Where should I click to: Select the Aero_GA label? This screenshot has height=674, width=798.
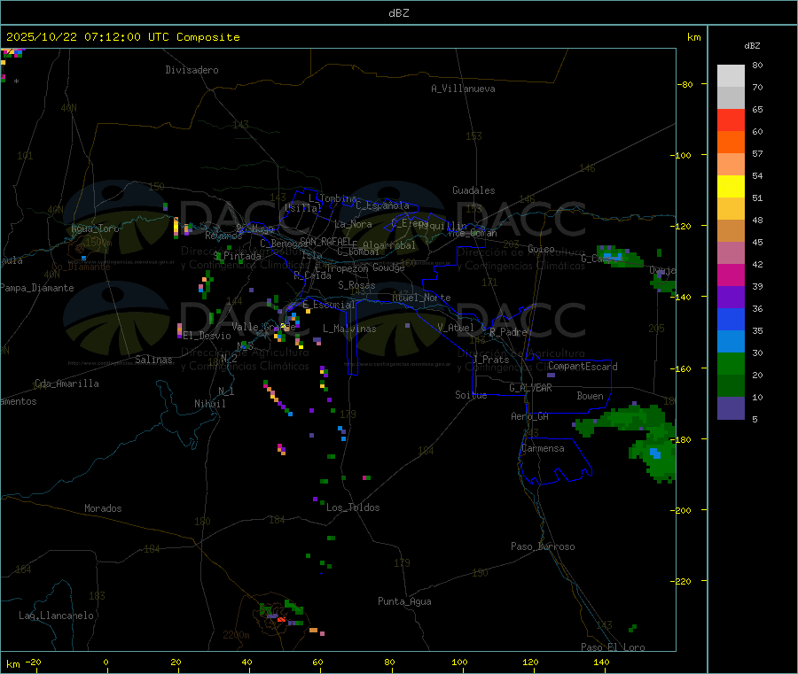[530, 416]
